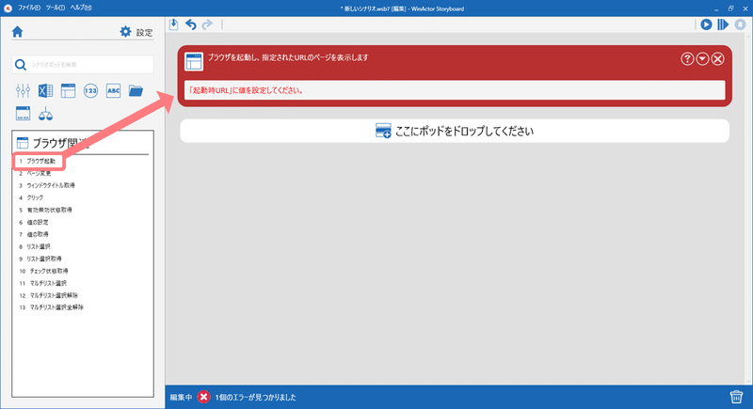Select the folder pod category icon
This screenshot has width=753, height=409.
point(136,90)
